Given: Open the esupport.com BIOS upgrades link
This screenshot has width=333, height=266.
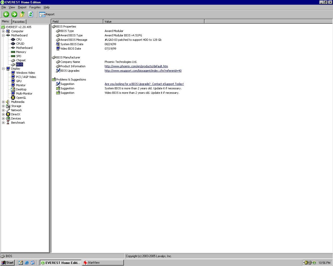Looking at the screenshot, I should (143, 71).
